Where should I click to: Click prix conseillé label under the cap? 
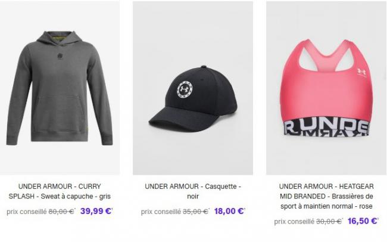pos(161,212)
